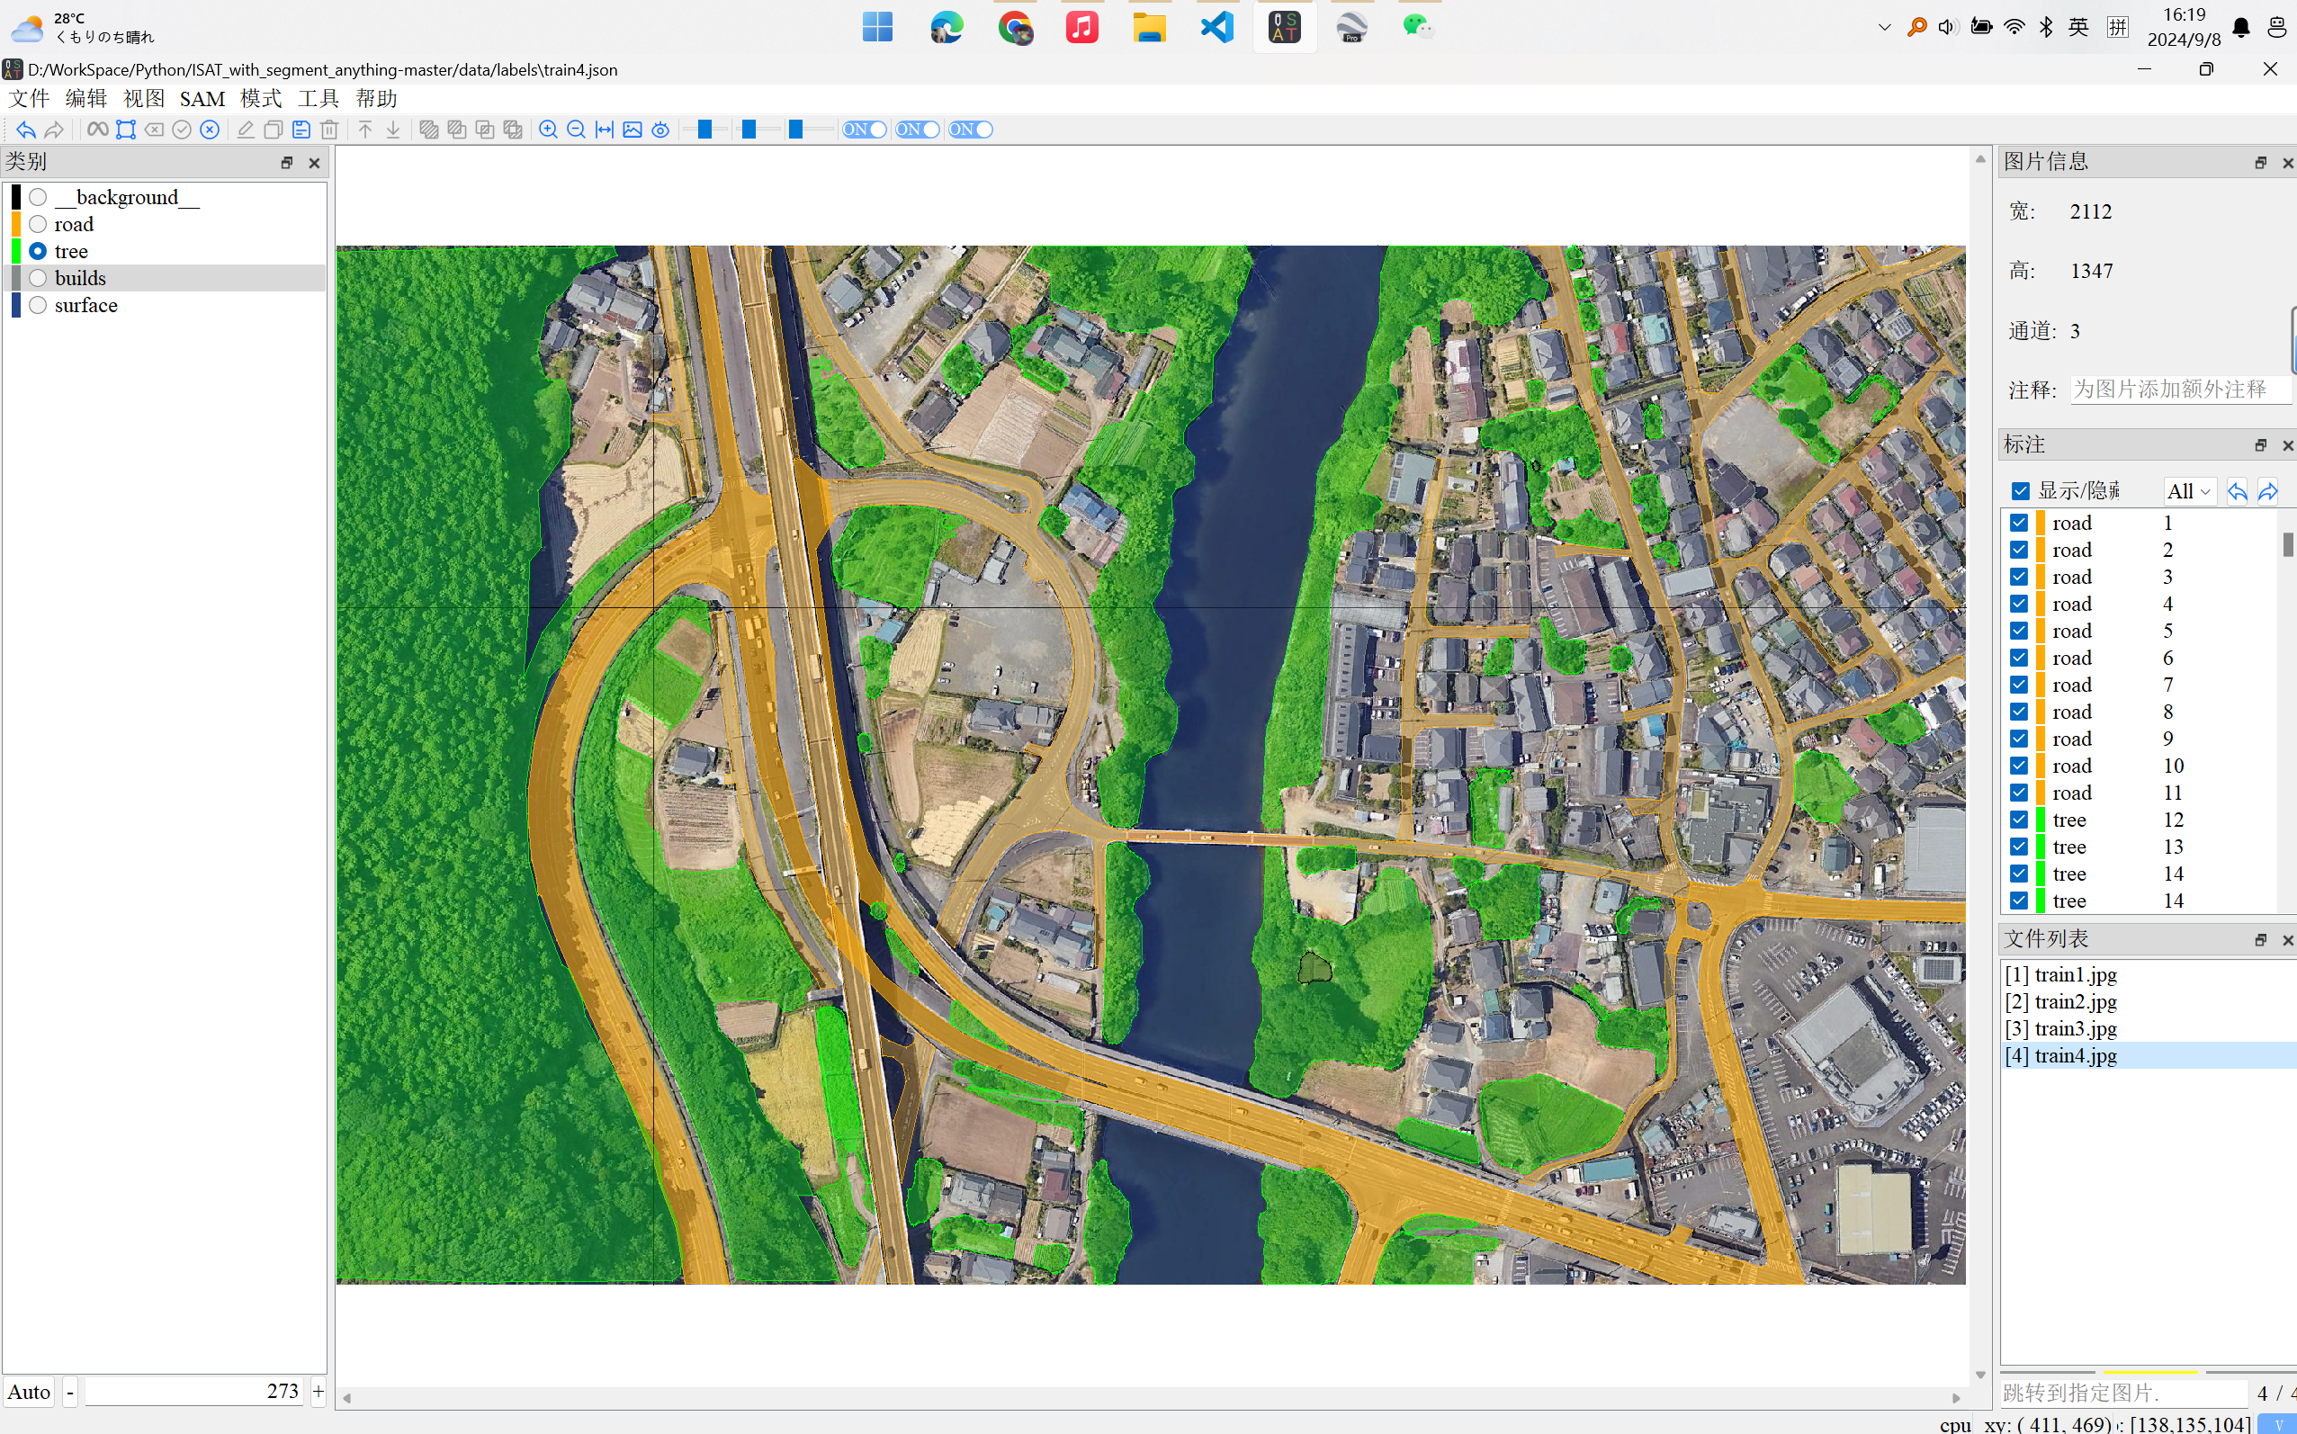Open the 工具 menu
Image resolution: width=2297 pixels, height=1434 pixels.
tap(318, 99)
